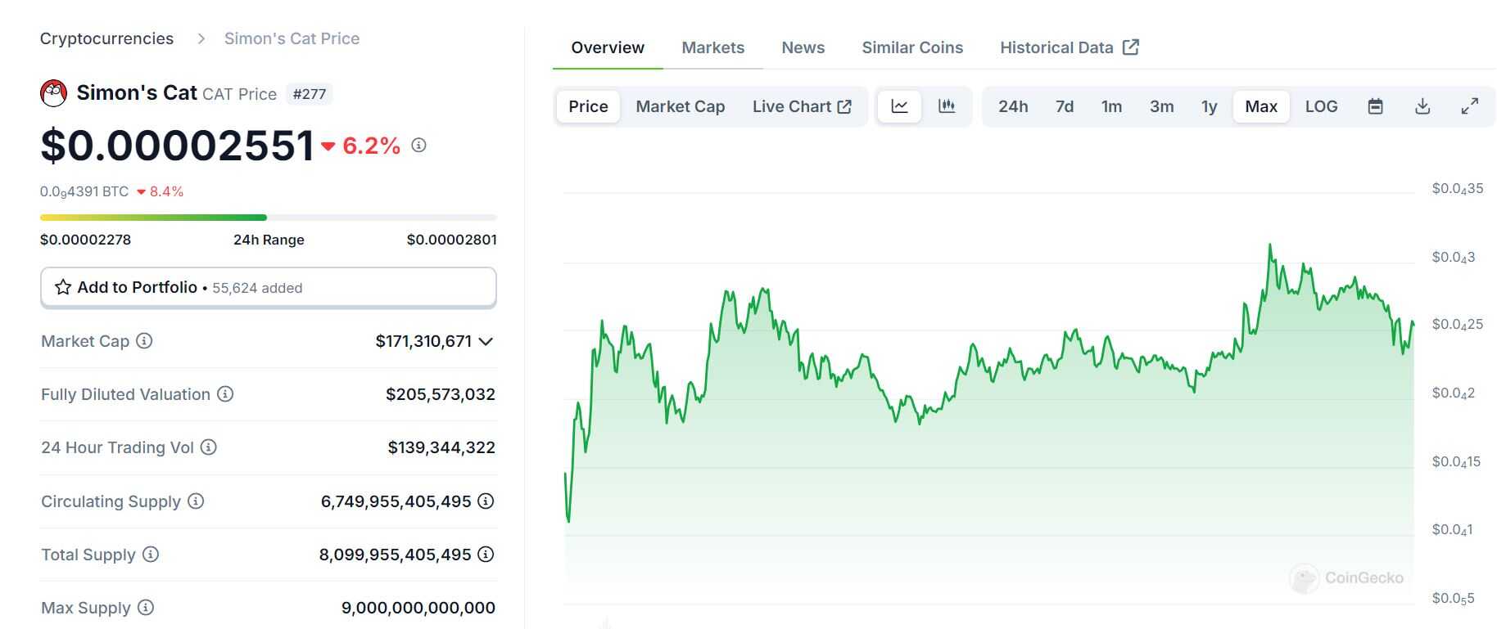Viewport: 1497px width, 629px height.
Task: Open the News tab
Action: (x=803, y=47)
